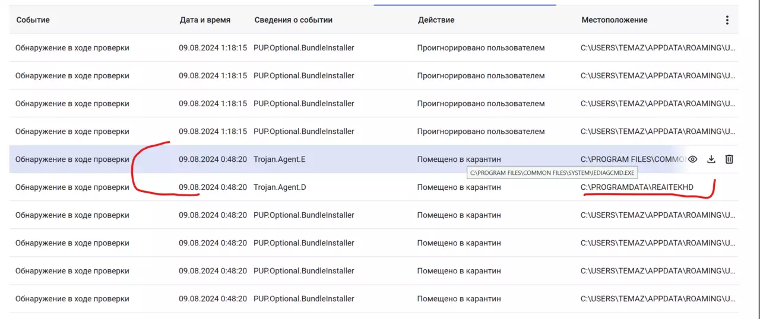Select the first PUP.Optional.BundleInstaller row at 1:18:15
The image size is (760, 319).
coord(374,48)
